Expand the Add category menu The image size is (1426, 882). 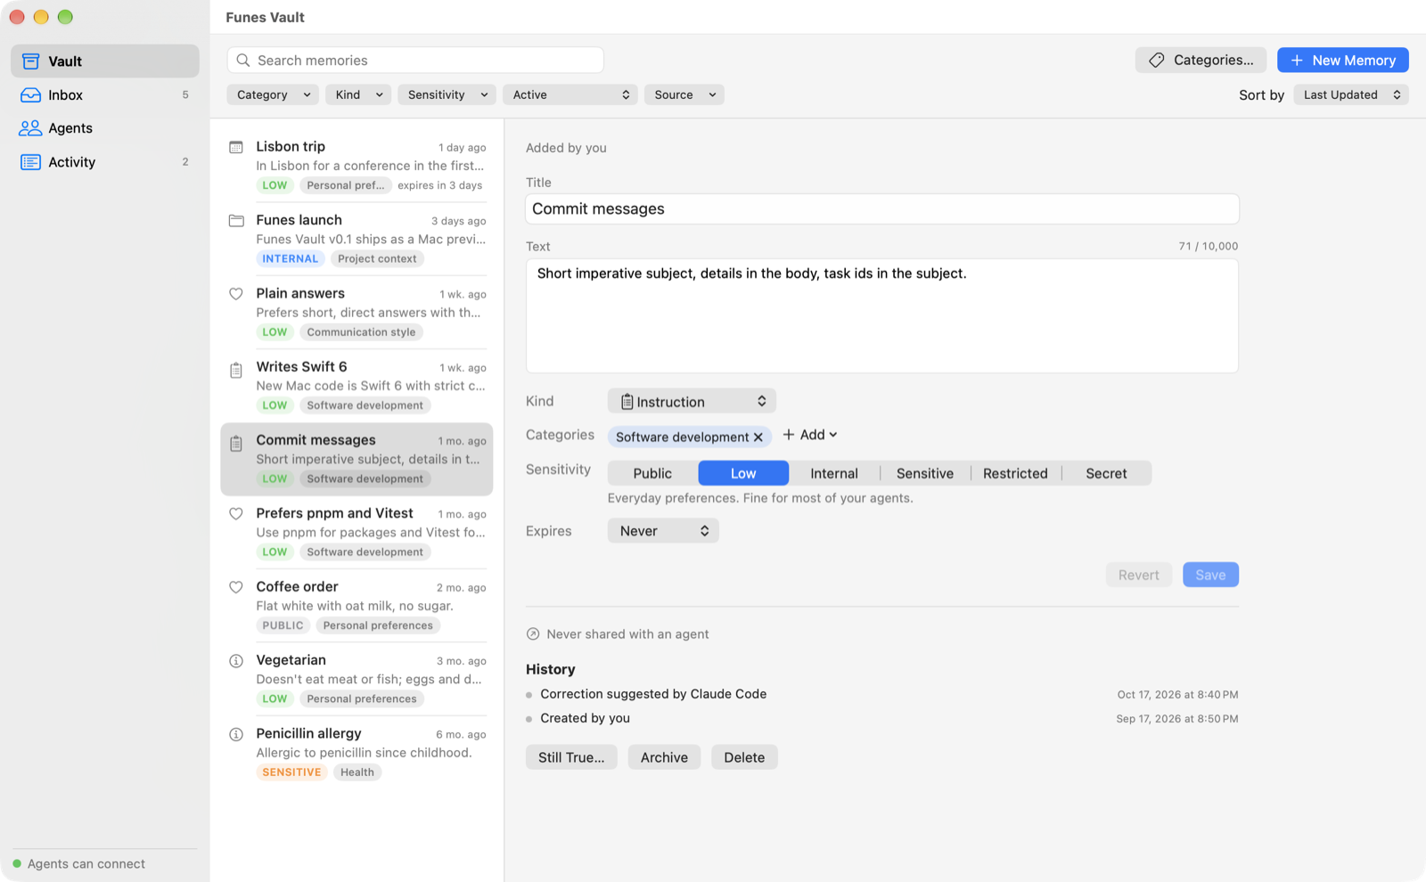click(810, 435)
